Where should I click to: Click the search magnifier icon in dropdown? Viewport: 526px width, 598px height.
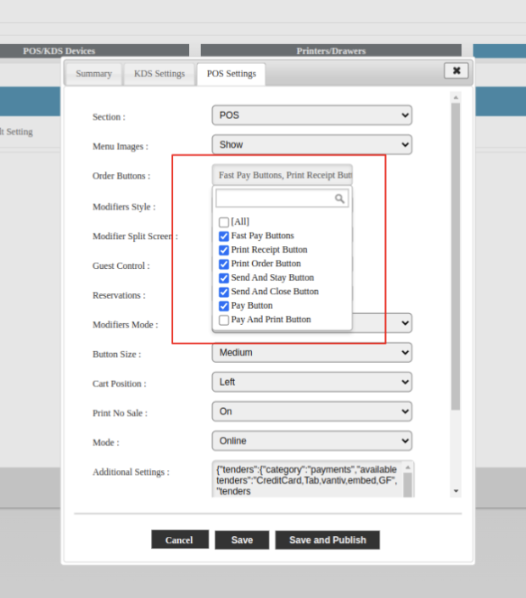[339, 198]
